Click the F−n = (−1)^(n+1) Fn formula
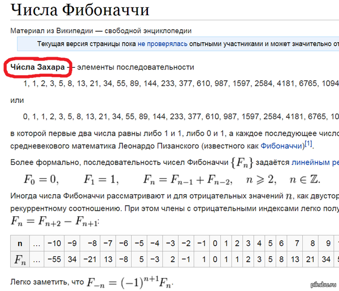This screenshot has height=291, width=339. [x=130, y=282]
